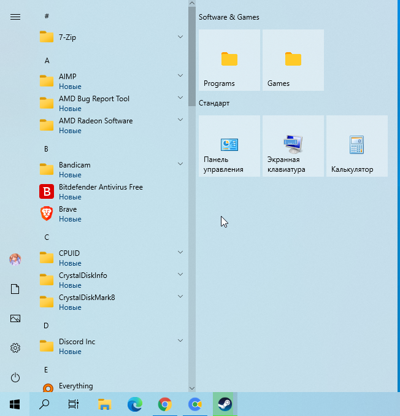This screenshot has width=400, height=416.
Task: Click the Стандарт group title
Action: (x=214, y=103)
